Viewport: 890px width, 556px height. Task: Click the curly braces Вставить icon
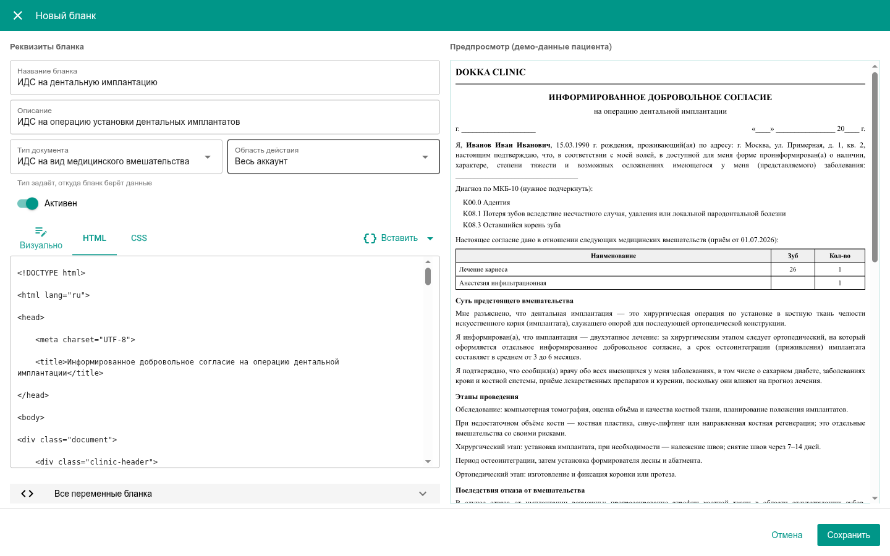pyautogui.click(x=370, y=238)
